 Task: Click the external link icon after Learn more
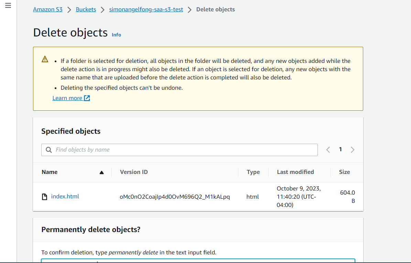[87, 98]
